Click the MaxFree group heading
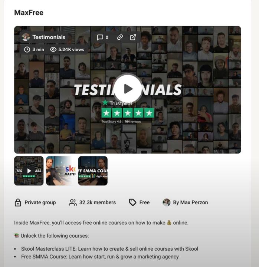Screen dimensions: 259x267 pyautogui.click(x=29, y=13)
